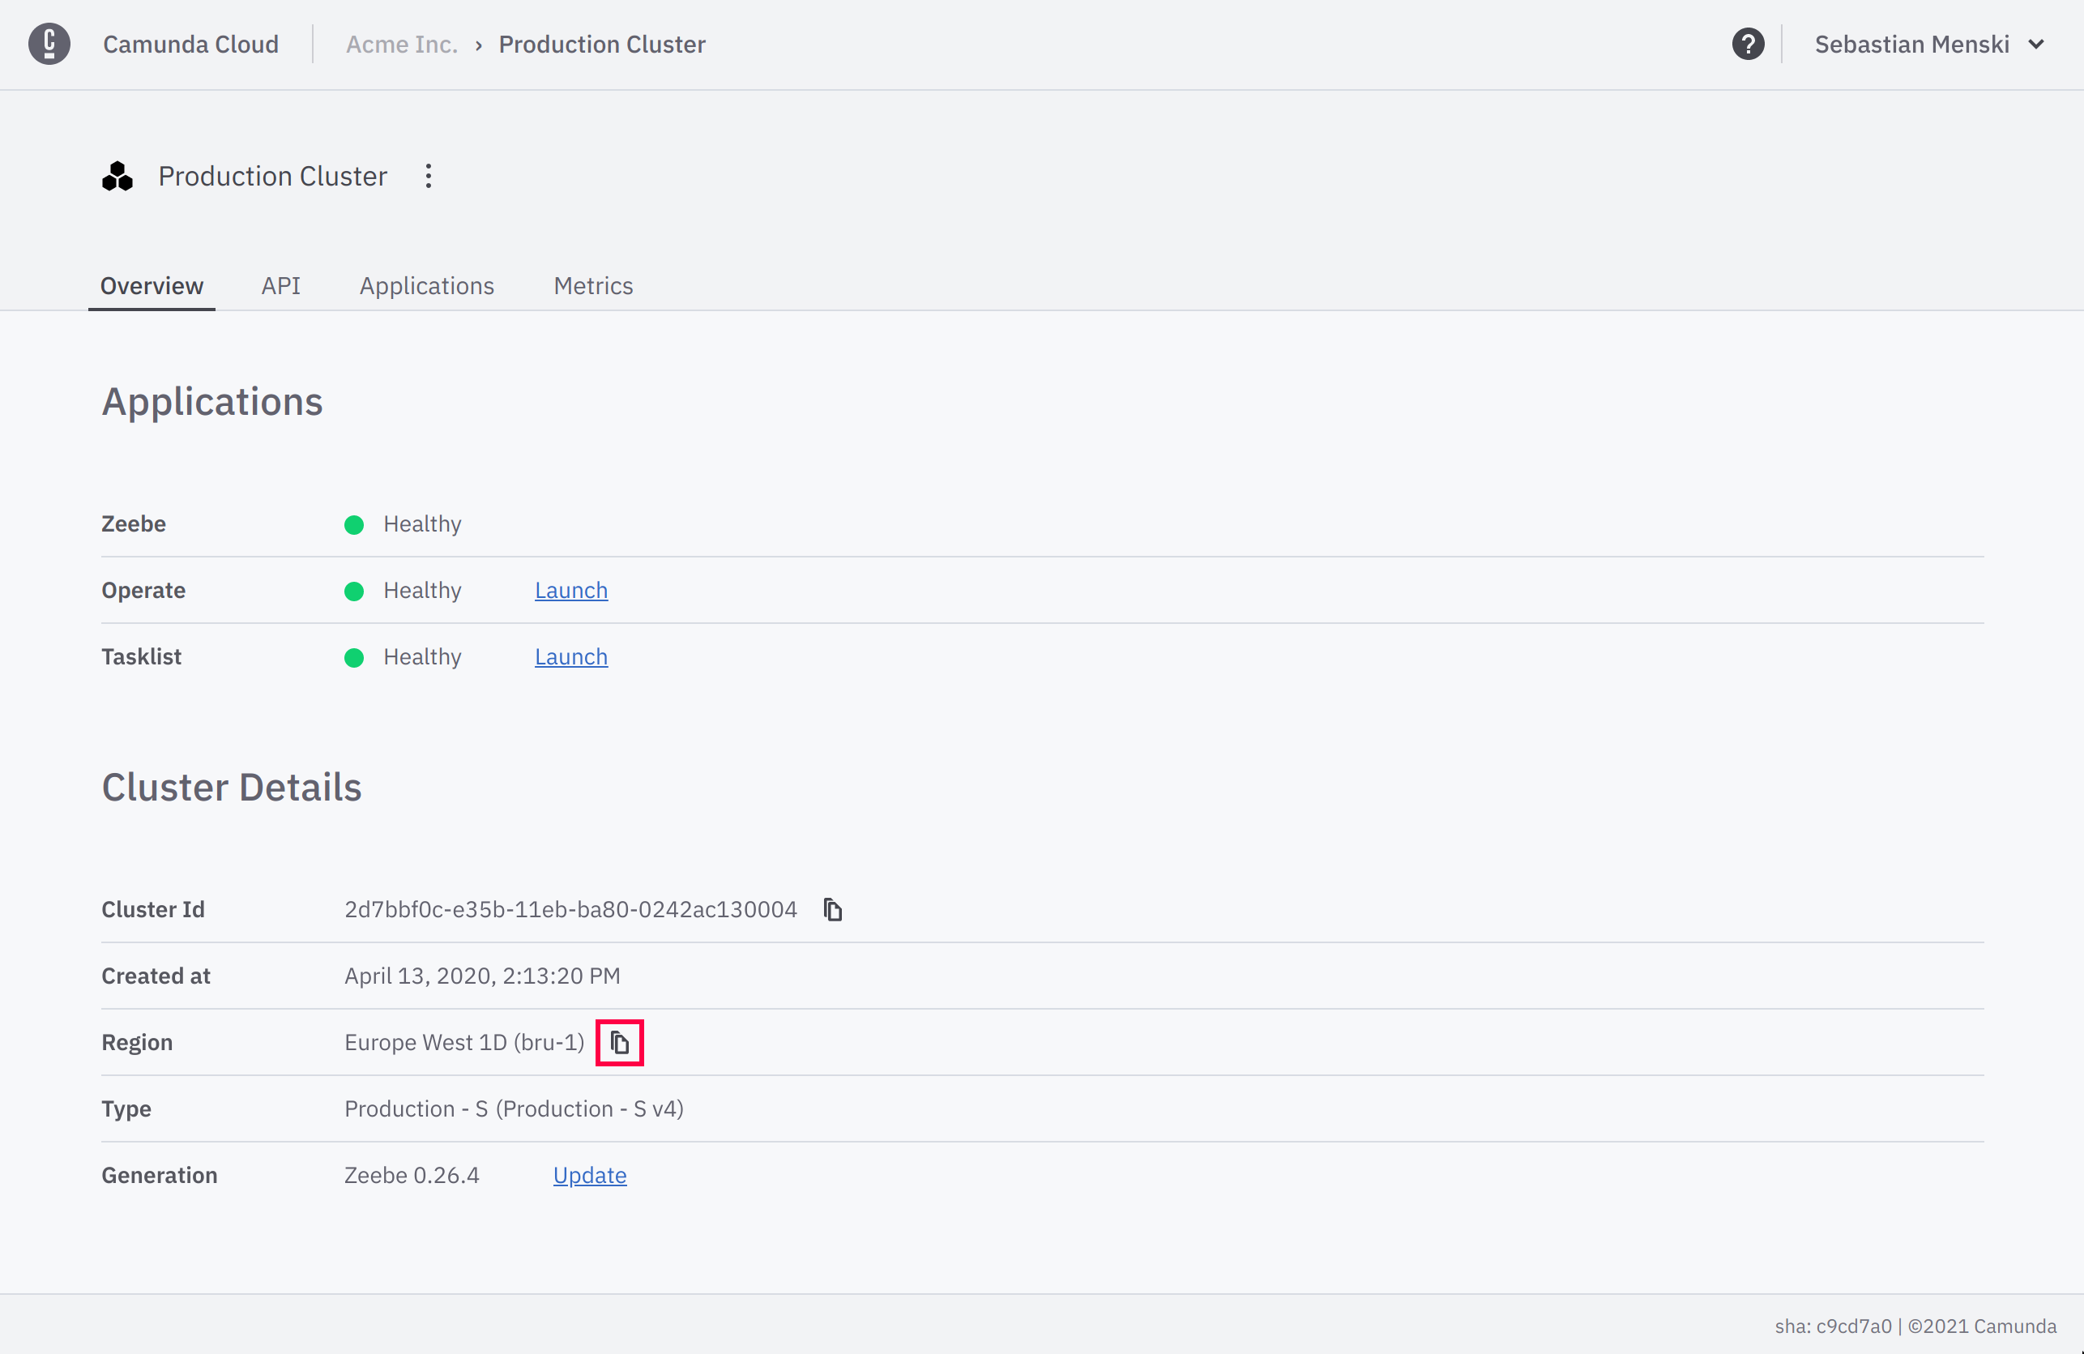The height and width of the screenshot is (1354, 2084).
Task: Select the Overview tab
Action: pos(152,285)
